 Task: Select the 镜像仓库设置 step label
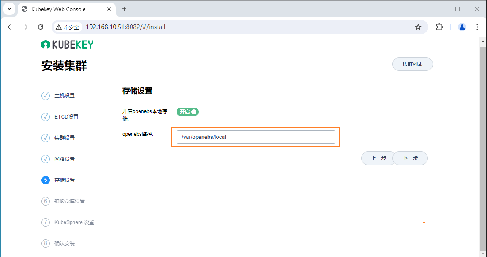(70, 201)
